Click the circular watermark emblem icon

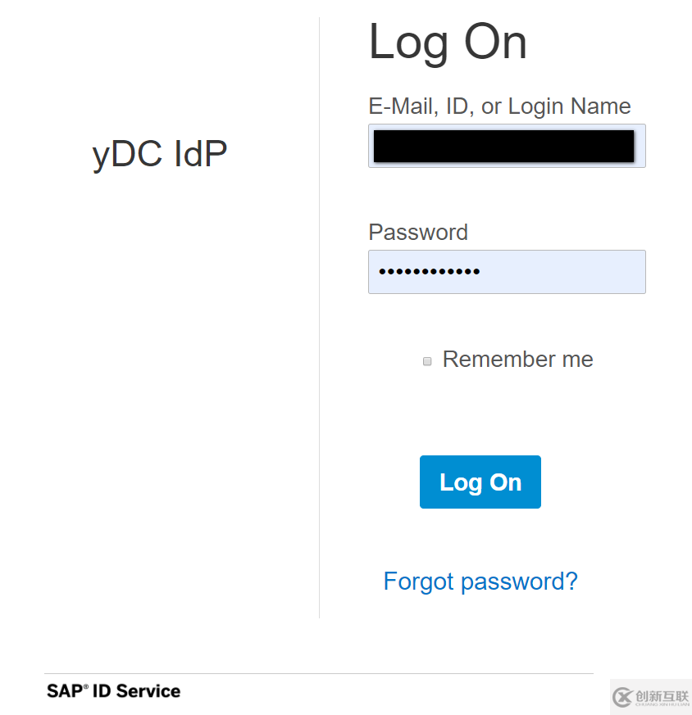(x=624, y=697)
